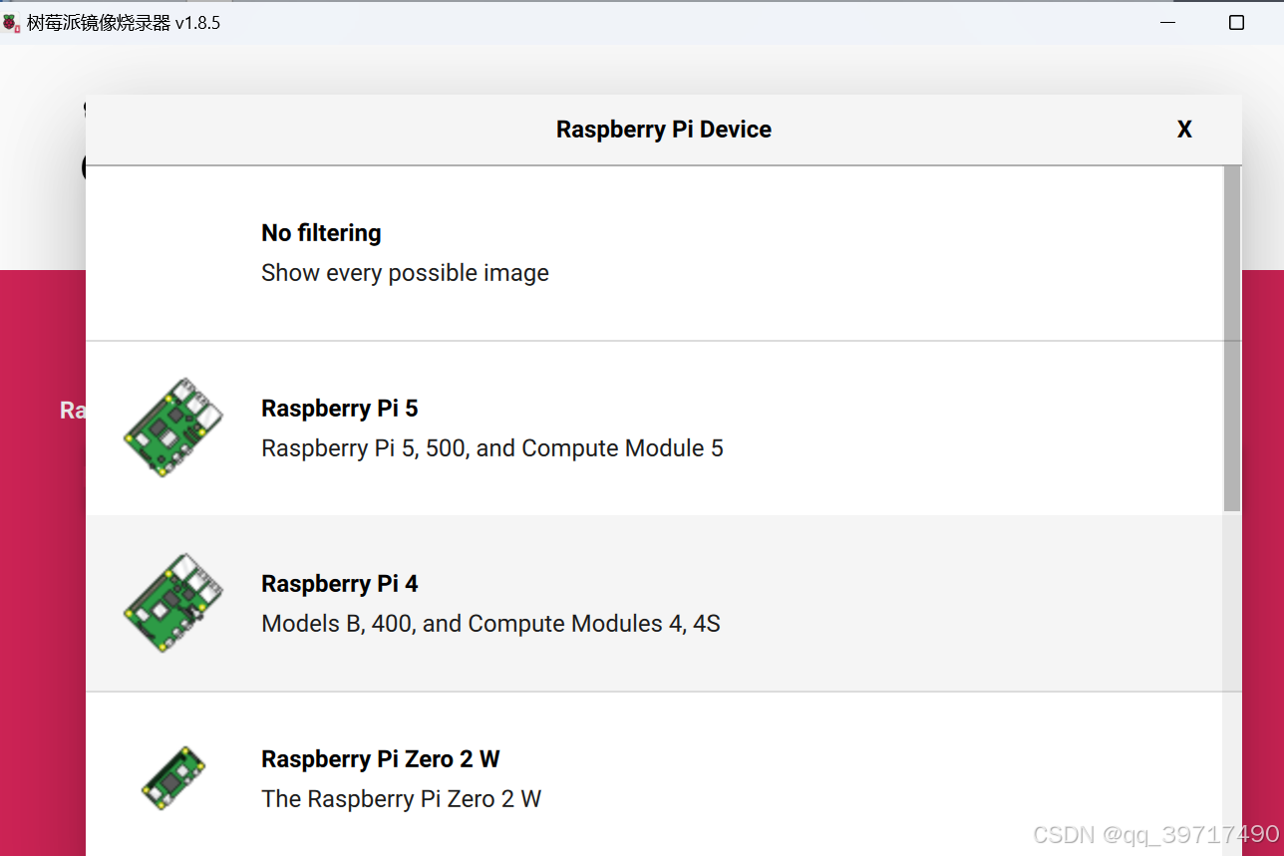Click the "Raspberry Pi Device" dialog header title

[664, 130]
